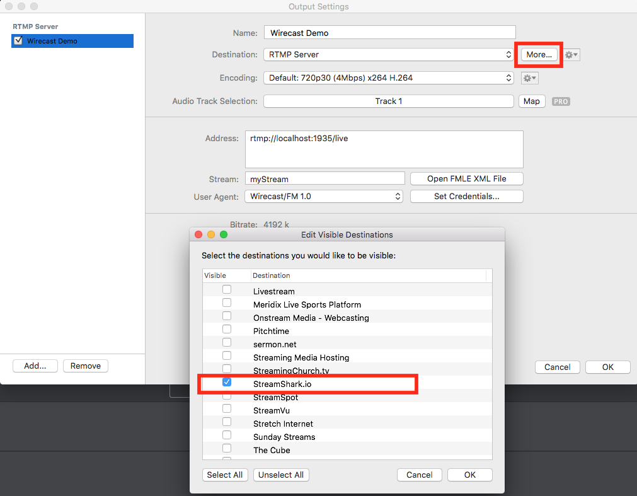Cancel the Output Settings window

click(x=558, y=367)
